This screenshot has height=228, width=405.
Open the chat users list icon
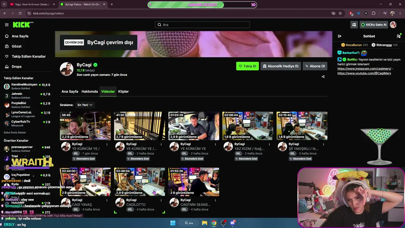398,36
